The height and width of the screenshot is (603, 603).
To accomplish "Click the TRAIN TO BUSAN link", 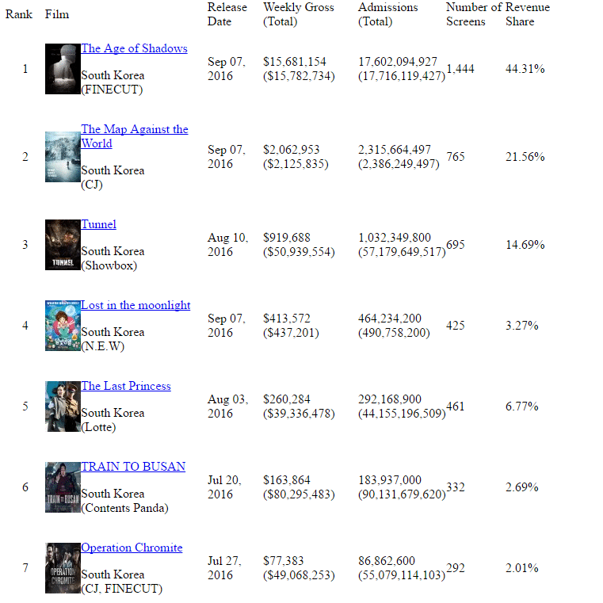I will coord(133,467).
